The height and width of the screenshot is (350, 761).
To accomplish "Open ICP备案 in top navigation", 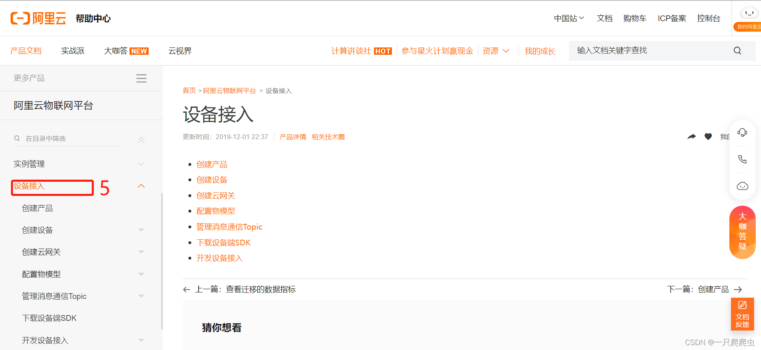I will (x=672, y=18).
